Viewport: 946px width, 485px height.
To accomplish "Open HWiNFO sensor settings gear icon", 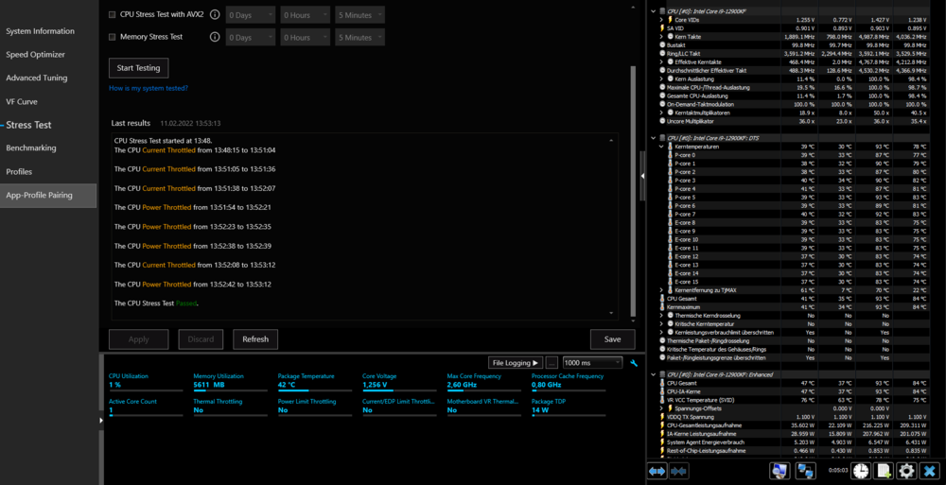I will click(x=906, y=471).
